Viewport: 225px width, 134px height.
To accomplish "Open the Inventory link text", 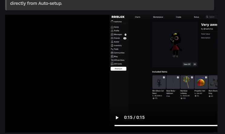I will [x=118, y=46].
